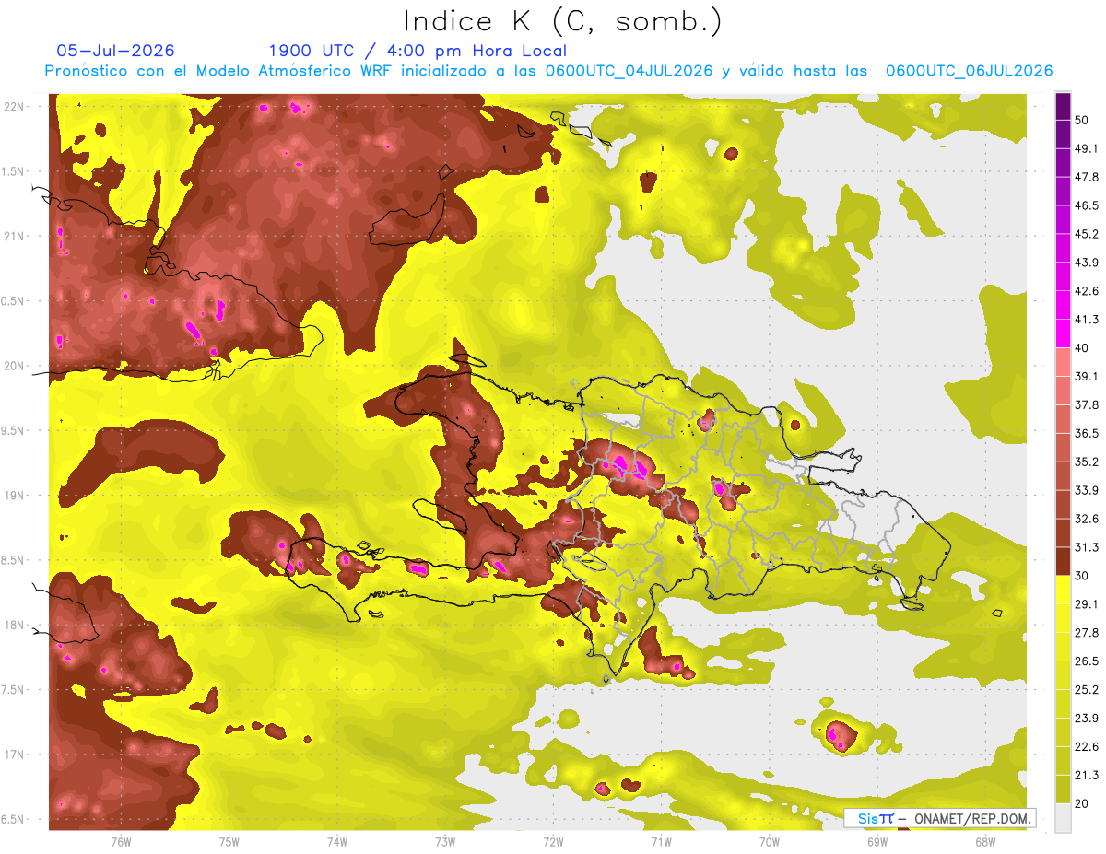Click the colorbar value "33.9"
Viewport: 1106px width, 854px height.
(1087, 490)
